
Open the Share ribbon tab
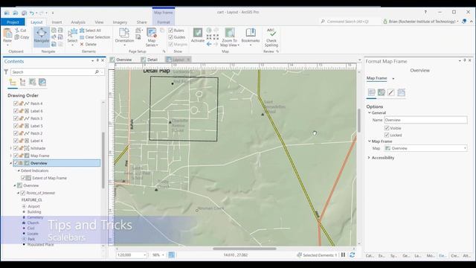[x=141, y=22]
